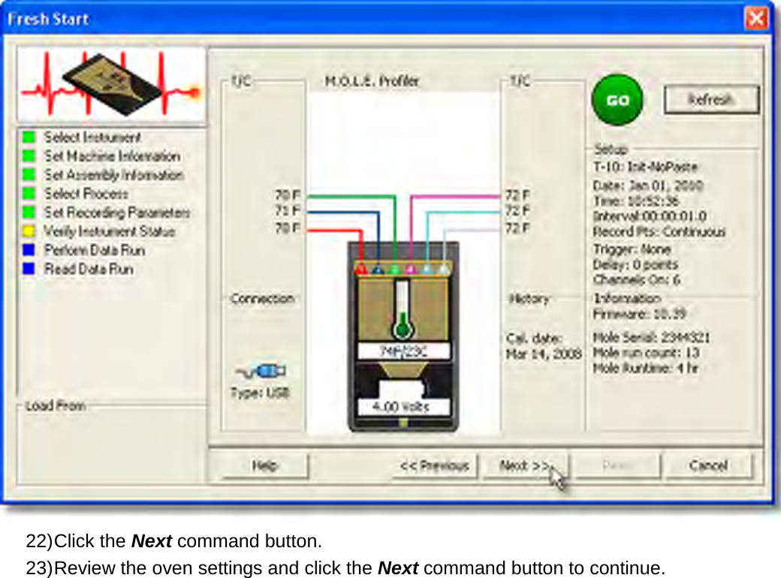Click the M.O.L.E. heartbeat logo image

[111, 84]
